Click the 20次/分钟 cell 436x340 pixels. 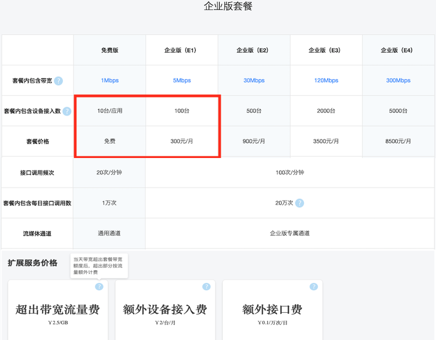(109, 172)
